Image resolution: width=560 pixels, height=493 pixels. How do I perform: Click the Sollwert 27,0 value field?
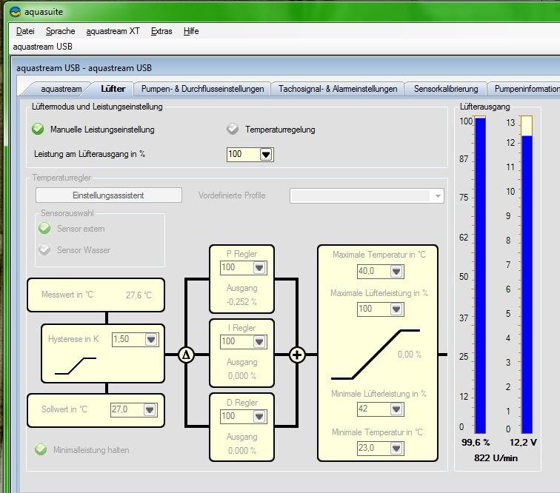point(127,409)
